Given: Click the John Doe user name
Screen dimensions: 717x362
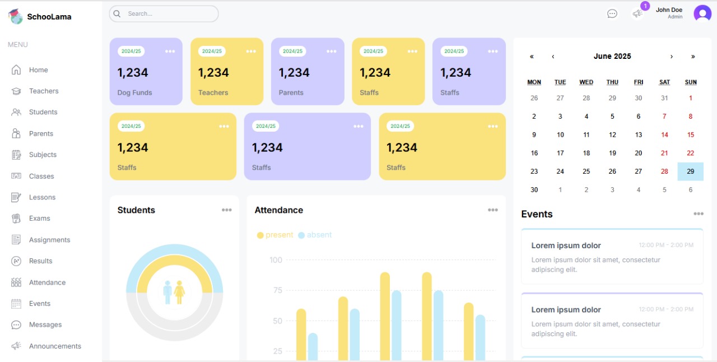Looking at the screenshot, I should tap(669, 10).
